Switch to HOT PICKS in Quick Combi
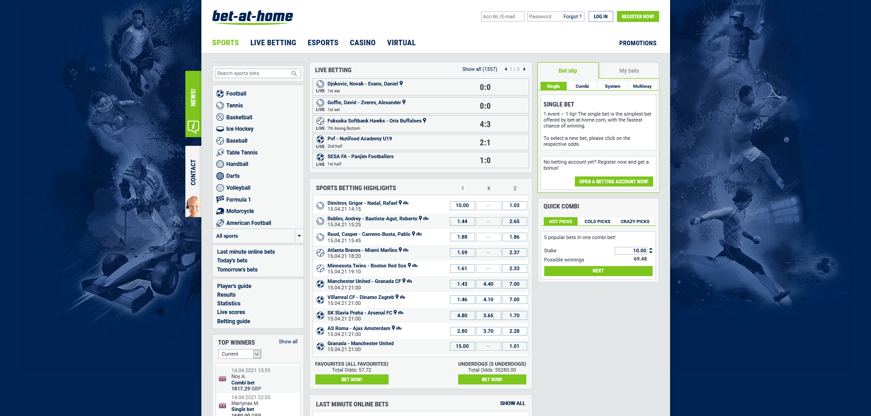The height and width of the screenshot is (416, 871). [561, 222]
